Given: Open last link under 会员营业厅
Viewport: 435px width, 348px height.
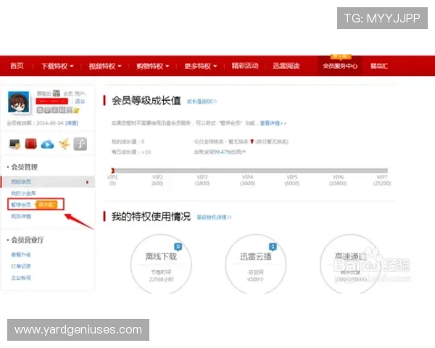Looking at the screenshot, I should coord(21,278).
